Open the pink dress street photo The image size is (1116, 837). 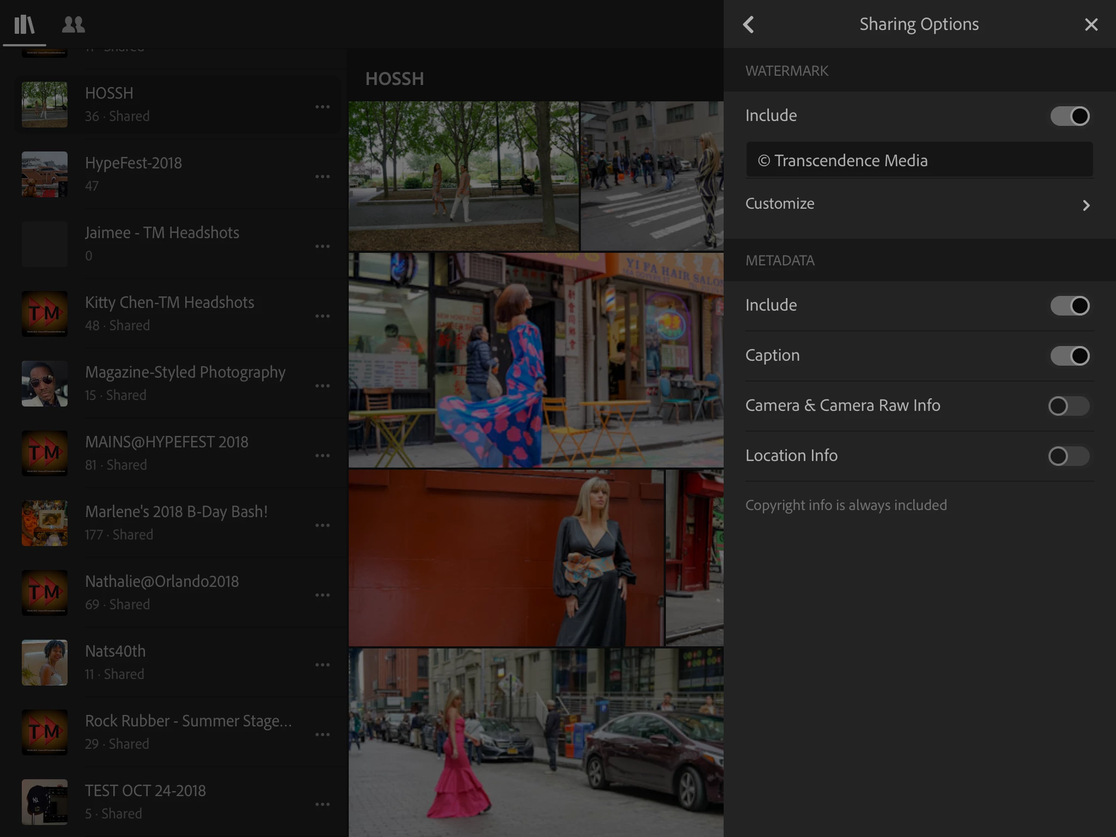pyautogui.click(x=536, y=741)
